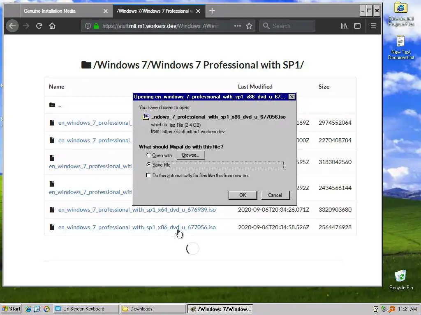Screen dimensions: 421x315
Task: Click the Name column header
Action: point(57,87)
